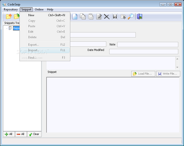Viewport: 184px width, 146px height.
Task: Choose Find... in the Snippet menu
Action: pyautogui.click(x=45, y=58)
